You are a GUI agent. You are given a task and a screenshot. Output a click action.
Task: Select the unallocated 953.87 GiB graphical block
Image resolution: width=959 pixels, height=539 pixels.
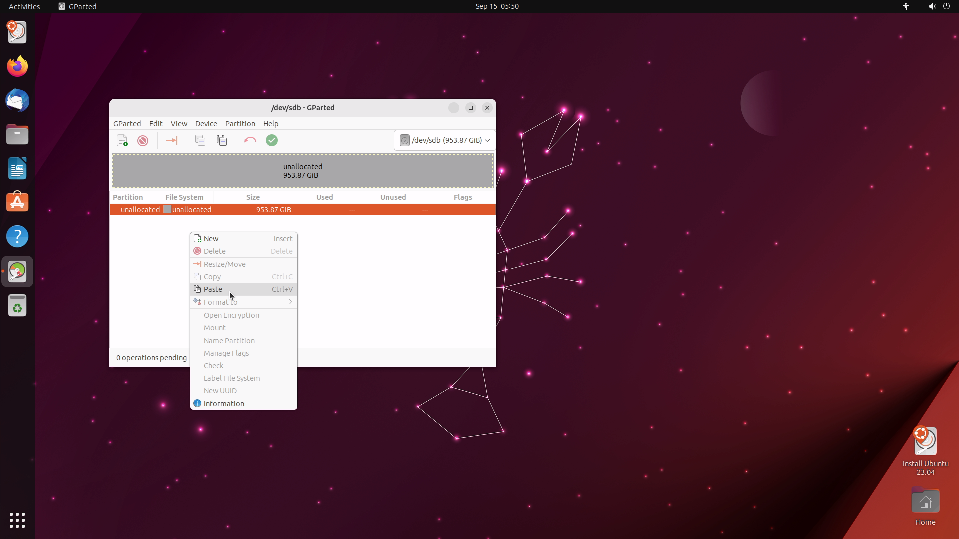click(x=303, y=171)
